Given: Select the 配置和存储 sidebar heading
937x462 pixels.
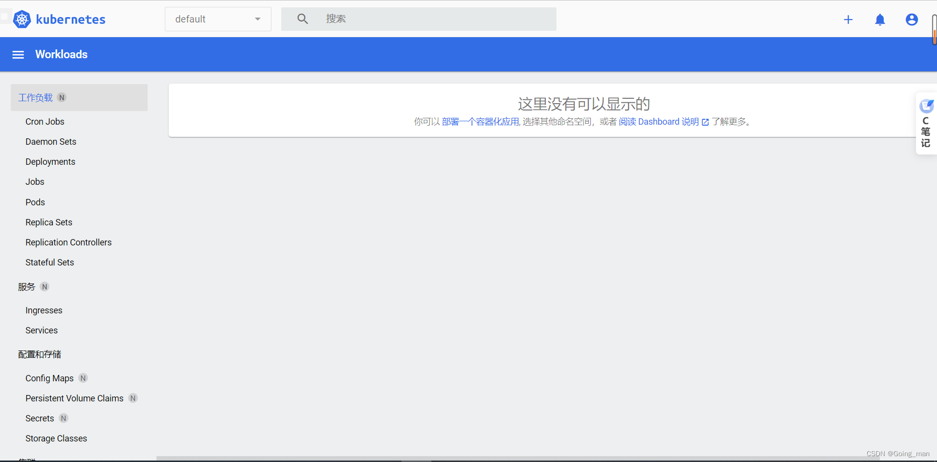Looking at the screenshot, I should pos(40,354).
